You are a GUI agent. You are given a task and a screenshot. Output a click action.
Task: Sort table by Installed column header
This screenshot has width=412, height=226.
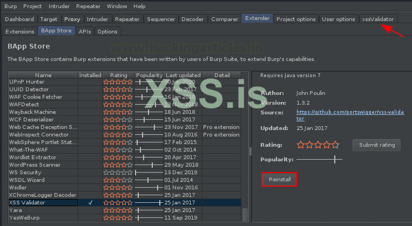90,75
